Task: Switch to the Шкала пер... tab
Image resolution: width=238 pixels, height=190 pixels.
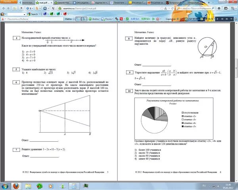Action: (63, 3)
